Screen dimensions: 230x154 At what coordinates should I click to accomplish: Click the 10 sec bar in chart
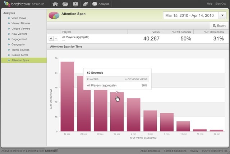(67, 96)
